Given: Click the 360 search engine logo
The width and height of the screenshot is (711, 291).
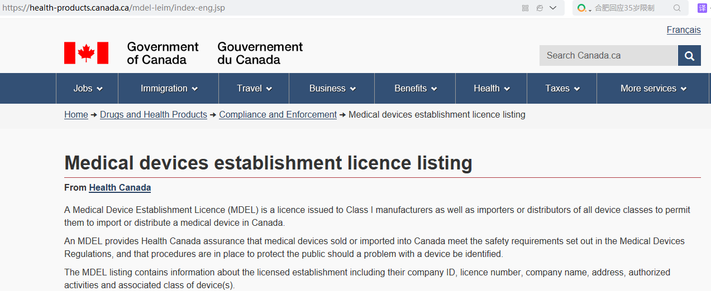Looking at the screenshot, I should point(582,8).
